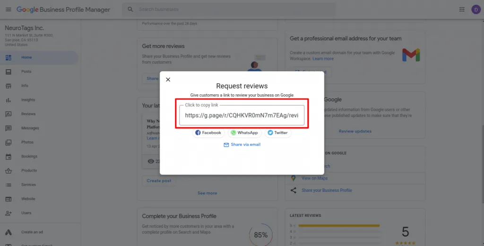The image size is (484, 246).
Task: Open the View on Maps link
Action: click(314, 178)
